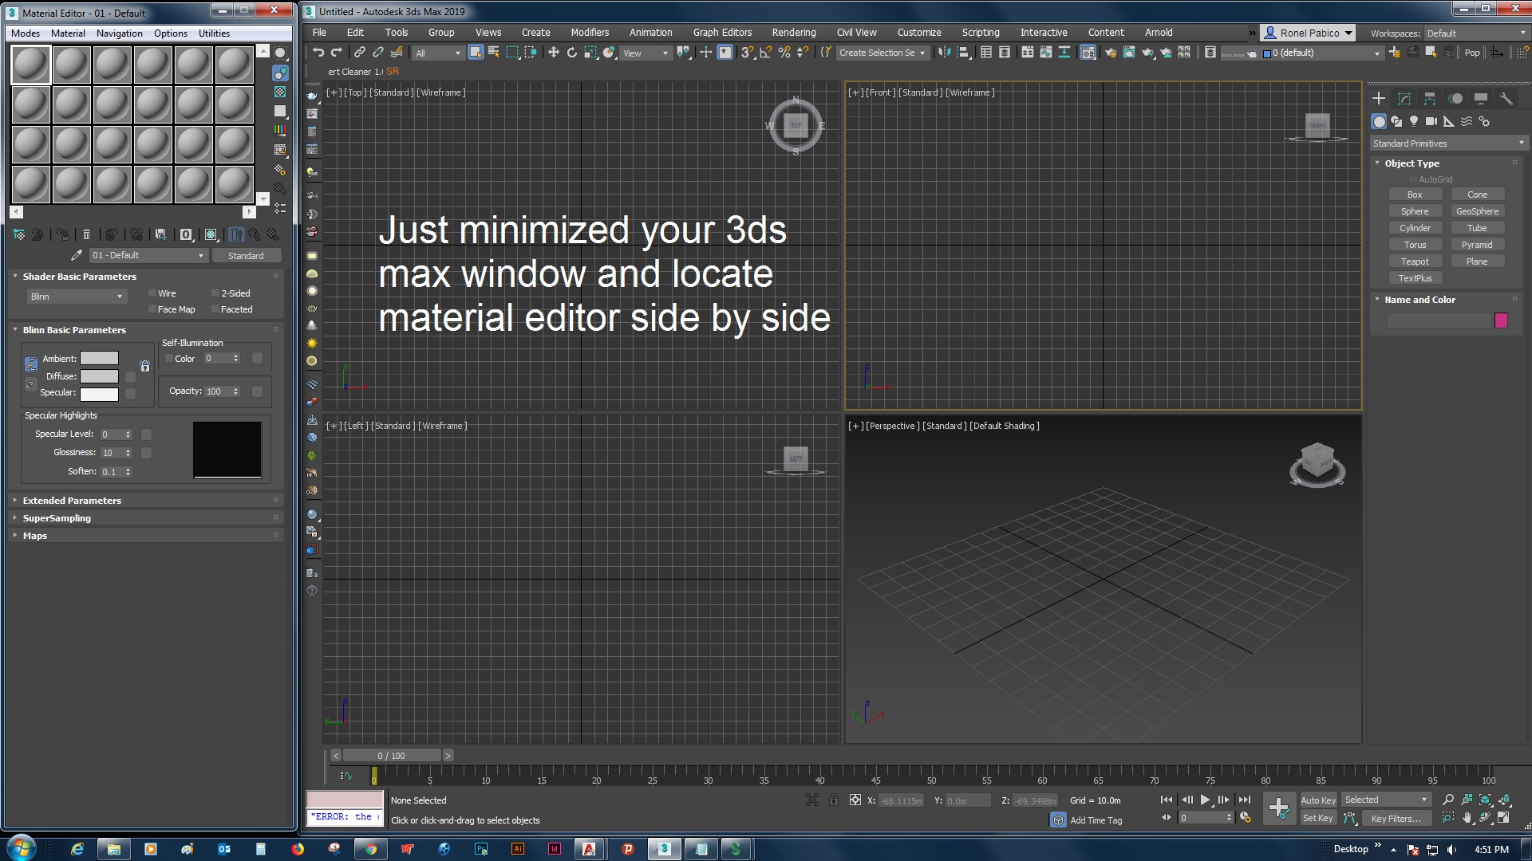The image size is (1532, 861).
Task: Click the Animation menu in menu bar
Action: [x=650, y=32]
